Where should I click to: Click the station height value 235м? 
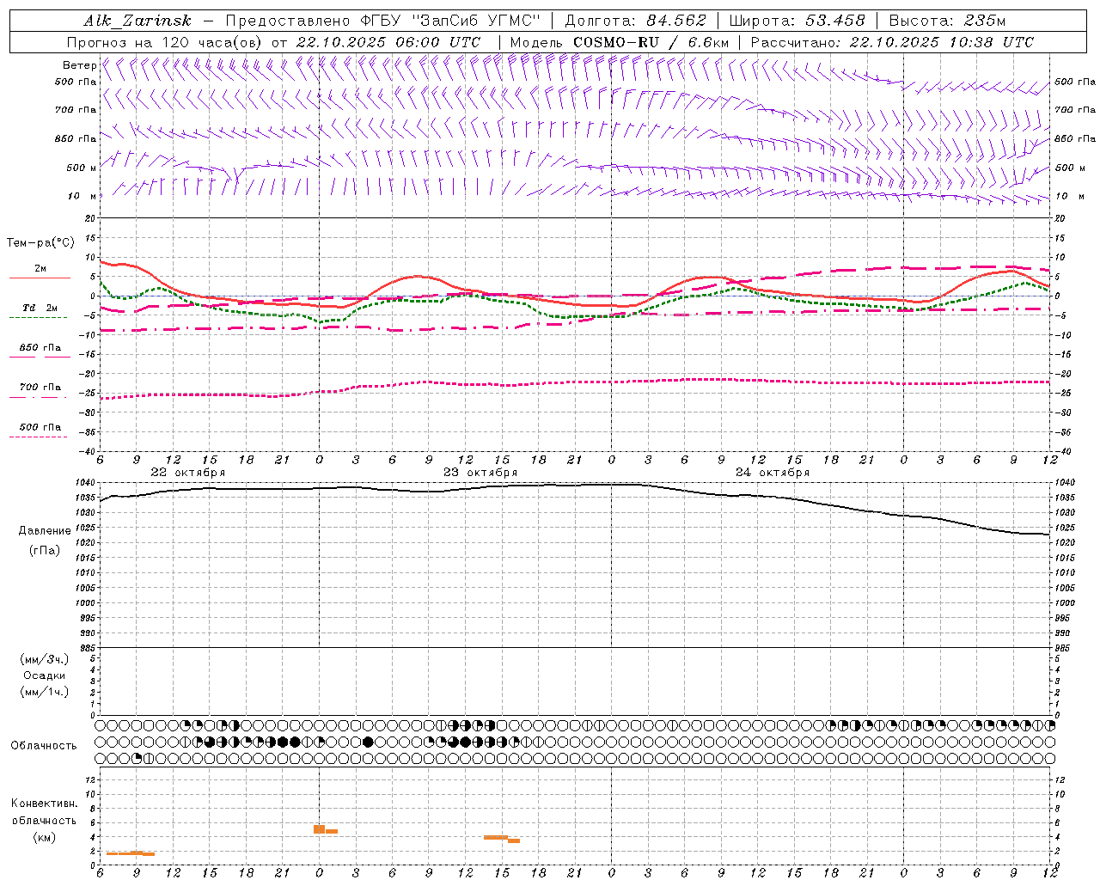click(983, 21)
